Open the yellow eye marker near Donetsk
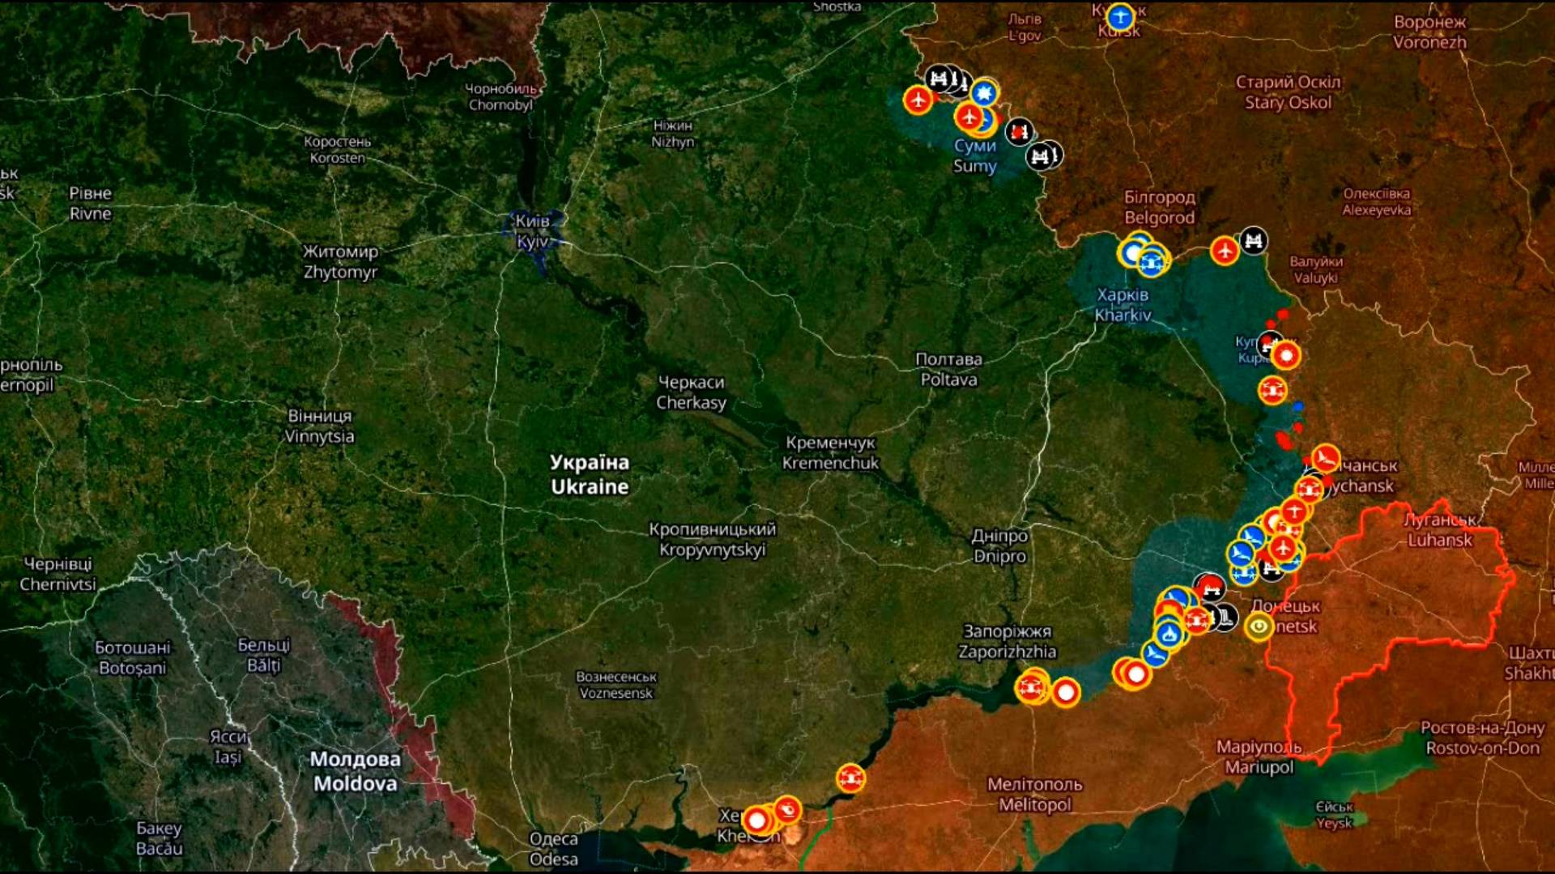Viewport: 1555px width, 874px height. [1259, 626]
